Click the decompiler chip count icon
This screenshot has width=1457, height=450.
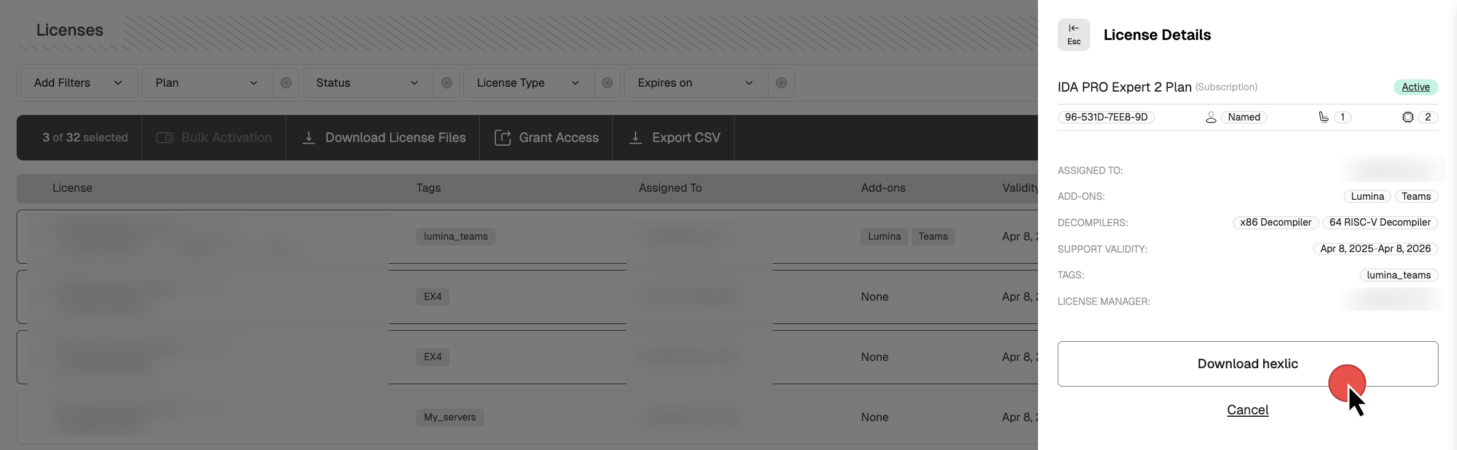click(x=1408, y=117)
